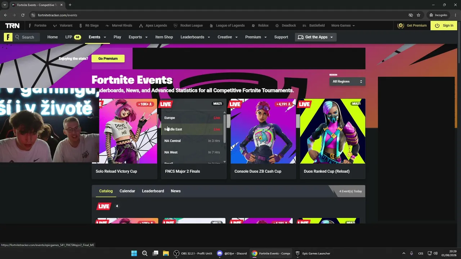Switch to the Catalog tab
This screenshot has height=259, width=461.
(106, 191)
